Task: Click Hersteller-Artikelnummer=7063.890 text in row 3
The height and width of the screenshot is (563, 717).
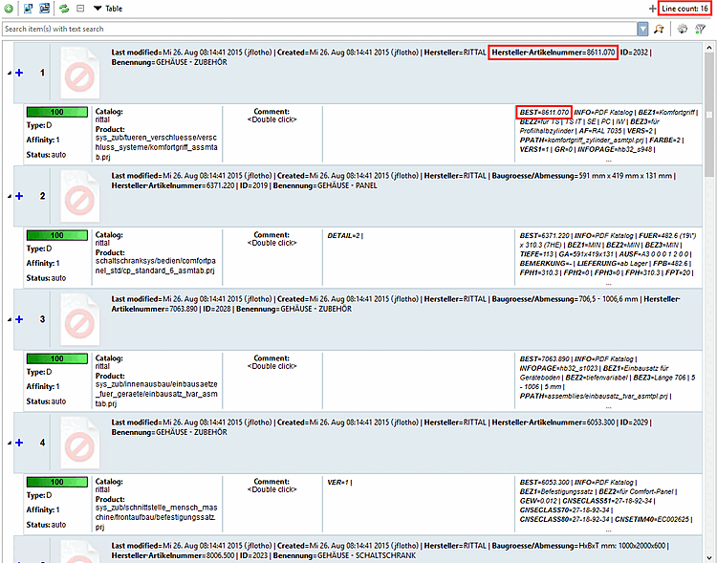Action: [x=395, y=304]
